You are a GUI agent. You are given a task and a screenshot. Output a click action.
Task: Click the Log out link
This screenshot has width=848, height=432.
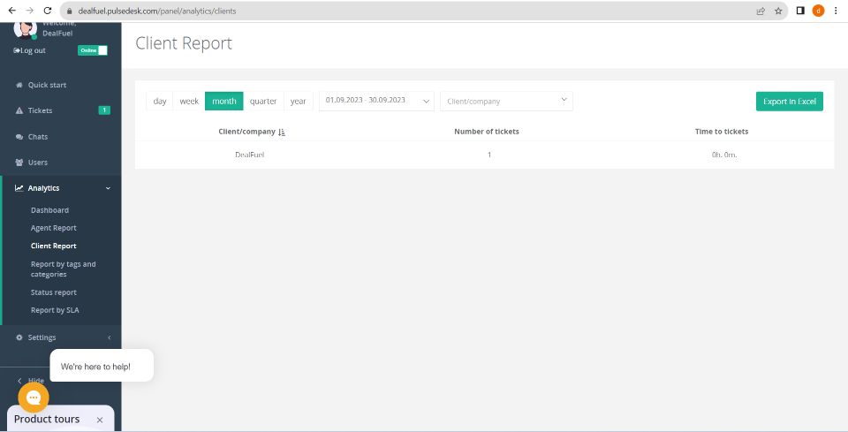pyautogui.click(x=30, y=50)
